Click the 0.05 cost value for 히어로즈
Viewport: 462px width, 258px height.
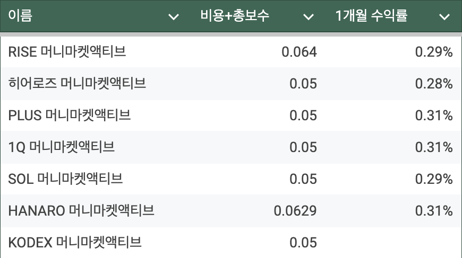(303, 84)
